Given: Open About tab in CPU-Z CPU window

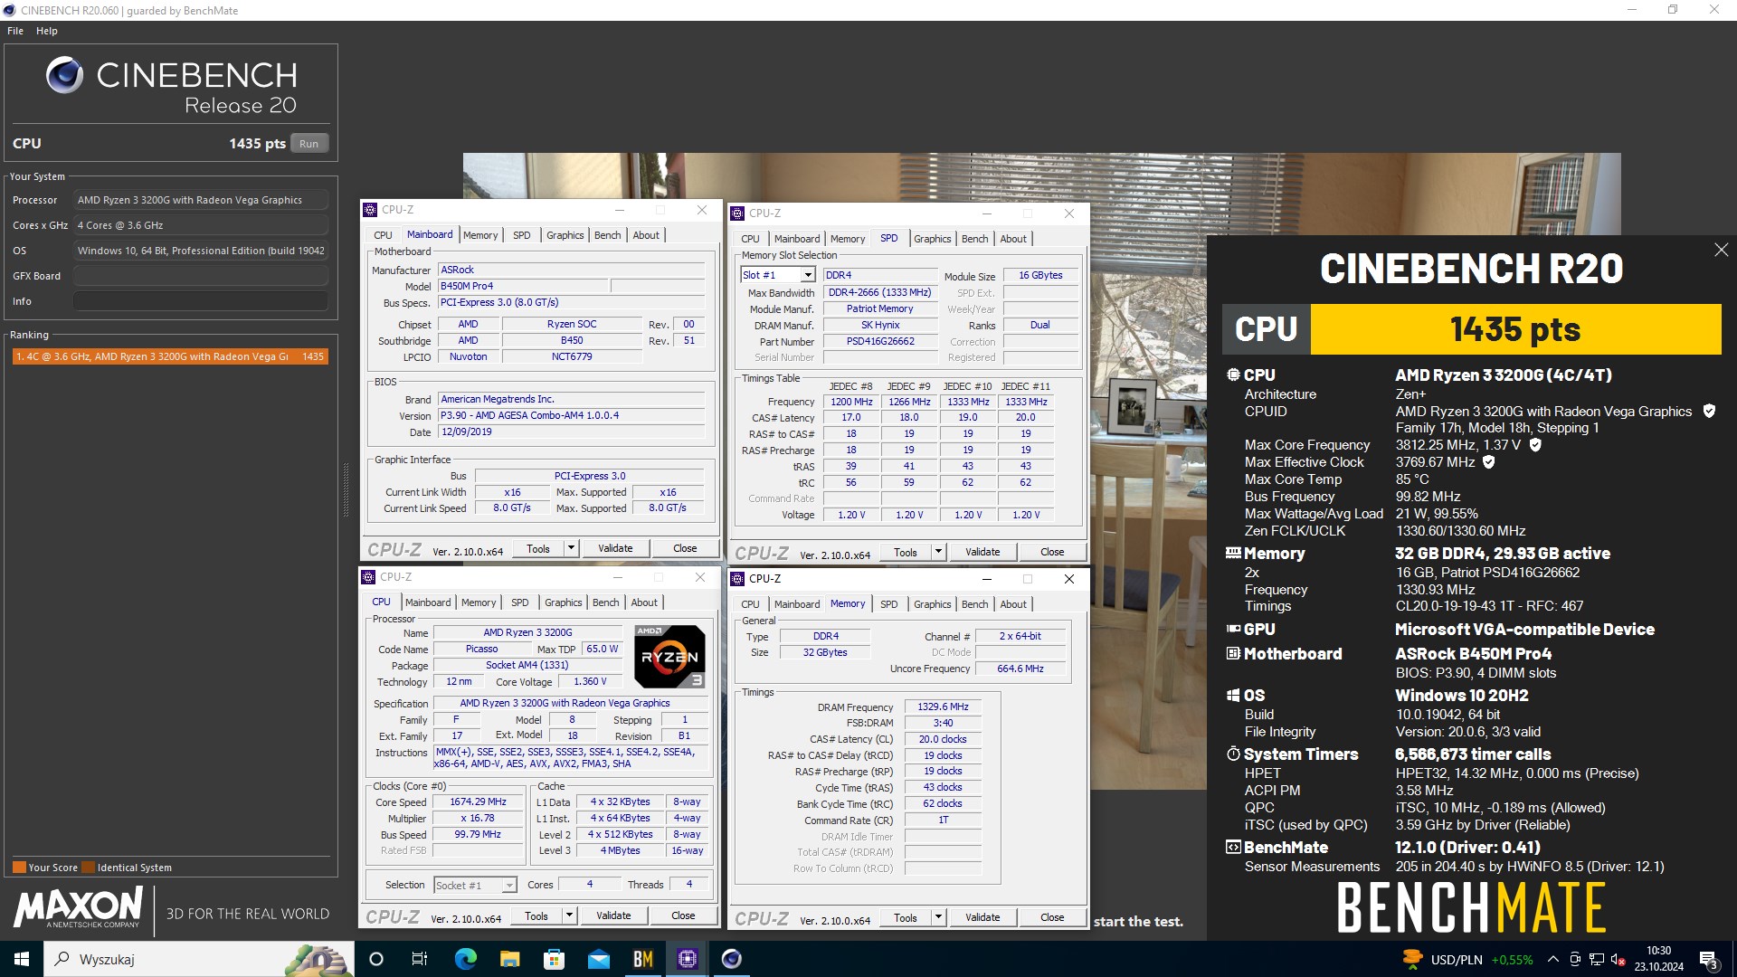Looking at the screenshot, I should (x=644, y=602).
